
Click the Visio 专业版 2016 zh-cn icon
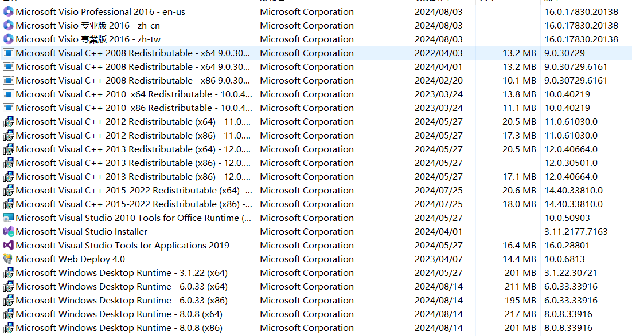tap(9, 25)
